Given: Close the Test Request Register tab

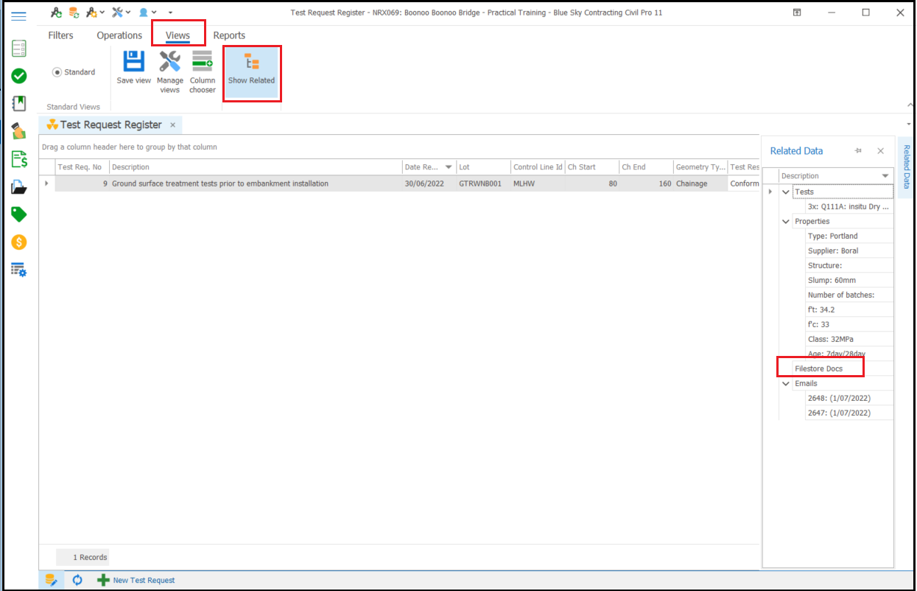Looking at the screenshot, I should pos(173,125).
